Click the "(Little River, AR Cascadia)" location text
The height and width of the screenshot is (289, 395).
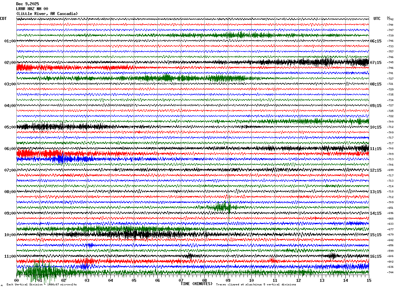click(47, 14)
